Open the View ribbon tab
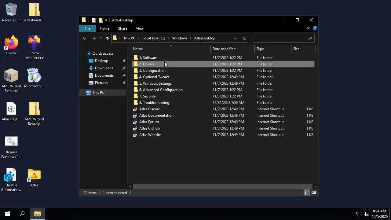The width and height of the screenshot is (391, 220). [x=140, y=28]
